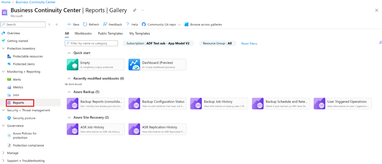This screenshot has height=164, width=382.
Task: Click the Refresh toolbar icon
Action: (x=85, y=24)
